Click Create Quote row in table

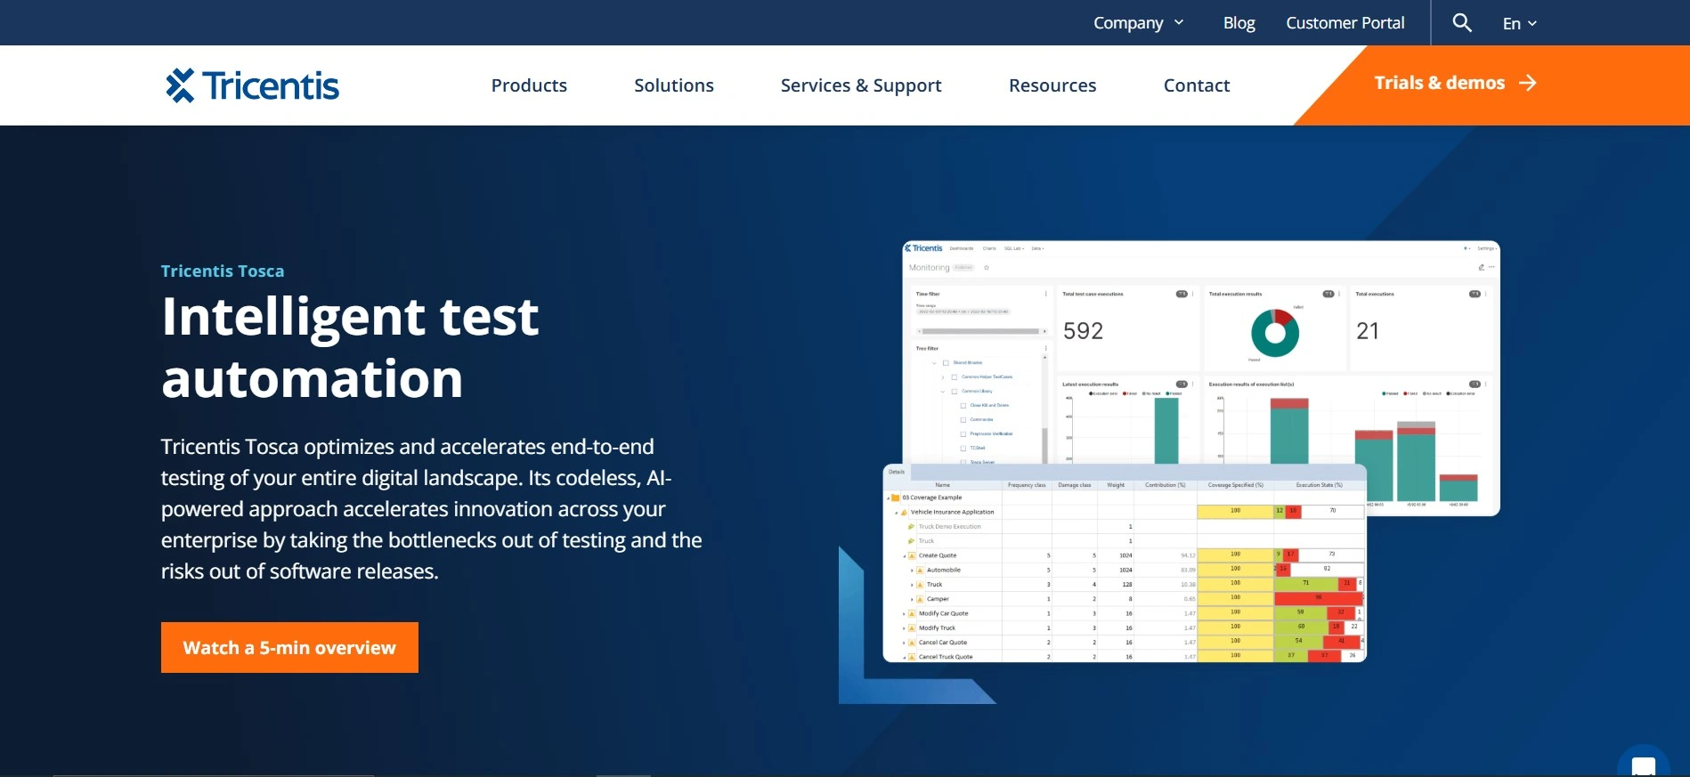coord(1125,555)
